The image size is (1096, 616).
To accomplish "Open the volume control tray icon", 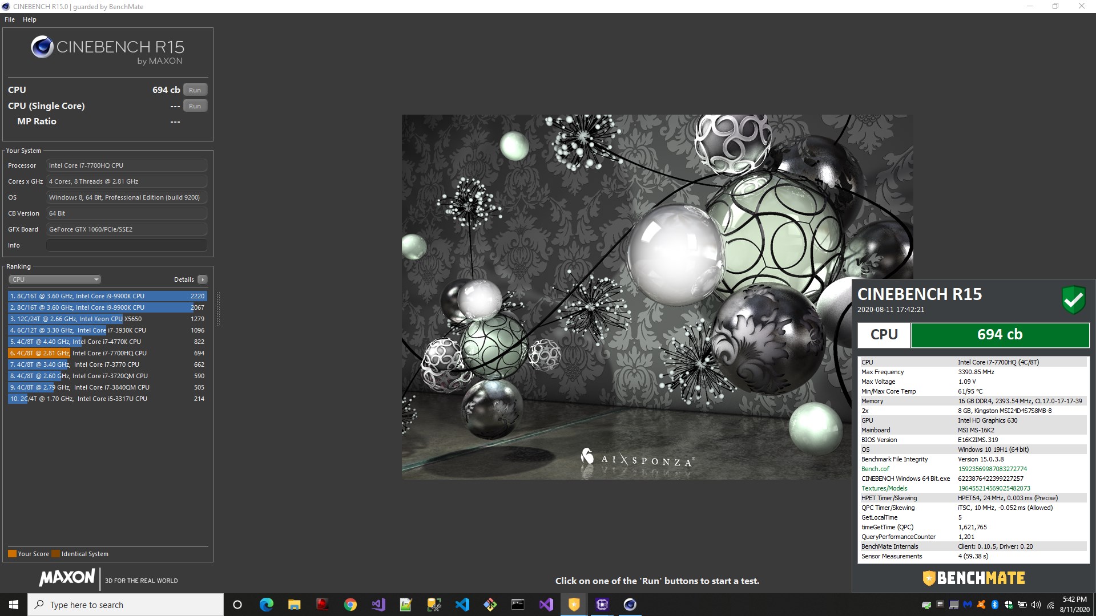I will tap(1035, 605).
